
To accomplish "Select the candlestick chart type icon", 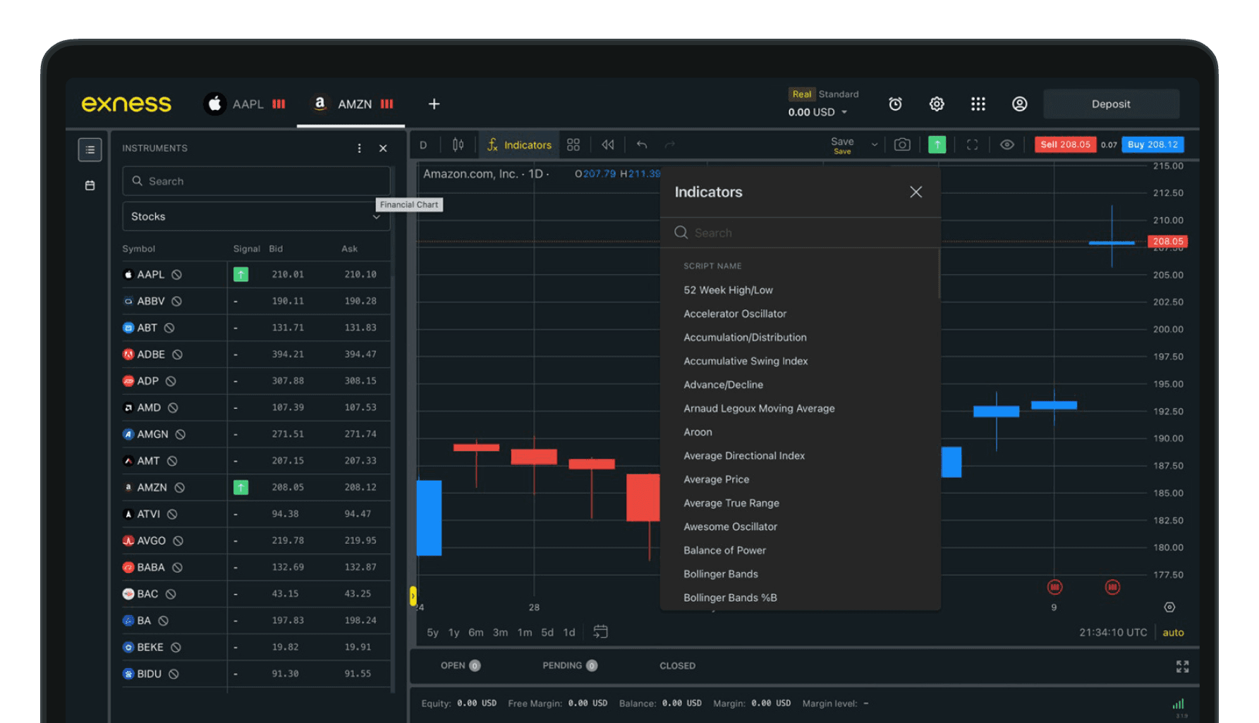I will click(x=458, y=144).
